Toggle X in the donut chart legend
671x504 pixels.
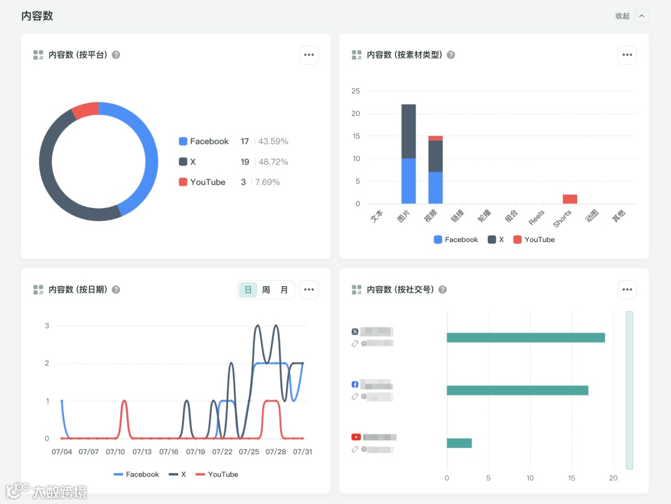188,162
